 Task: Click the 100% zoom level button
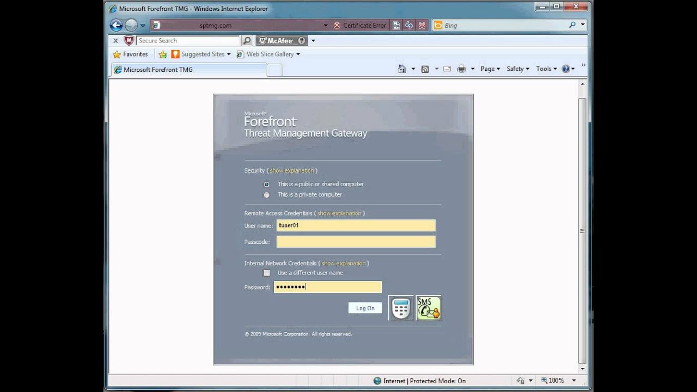click(x=552, y=381)
